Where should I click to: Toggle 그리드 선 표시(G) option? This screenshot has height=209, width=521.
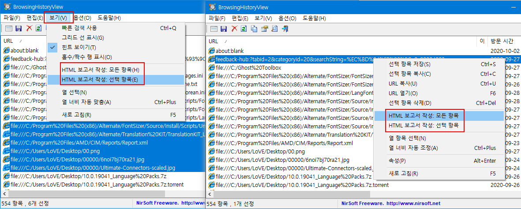click(x=115, y=37)
